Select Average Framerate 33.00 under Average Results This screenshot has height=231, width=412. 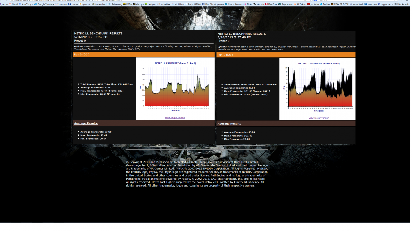[96, 132]
